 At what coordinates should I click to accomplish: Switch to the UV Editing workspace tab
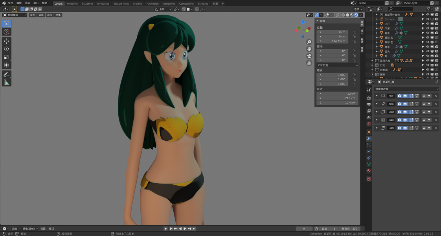(x=103, y=4)
